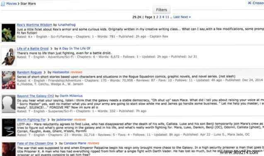Open author Candace Marie's profile
264x156 pixels.
pyautogui.click(x=75, y=143)
